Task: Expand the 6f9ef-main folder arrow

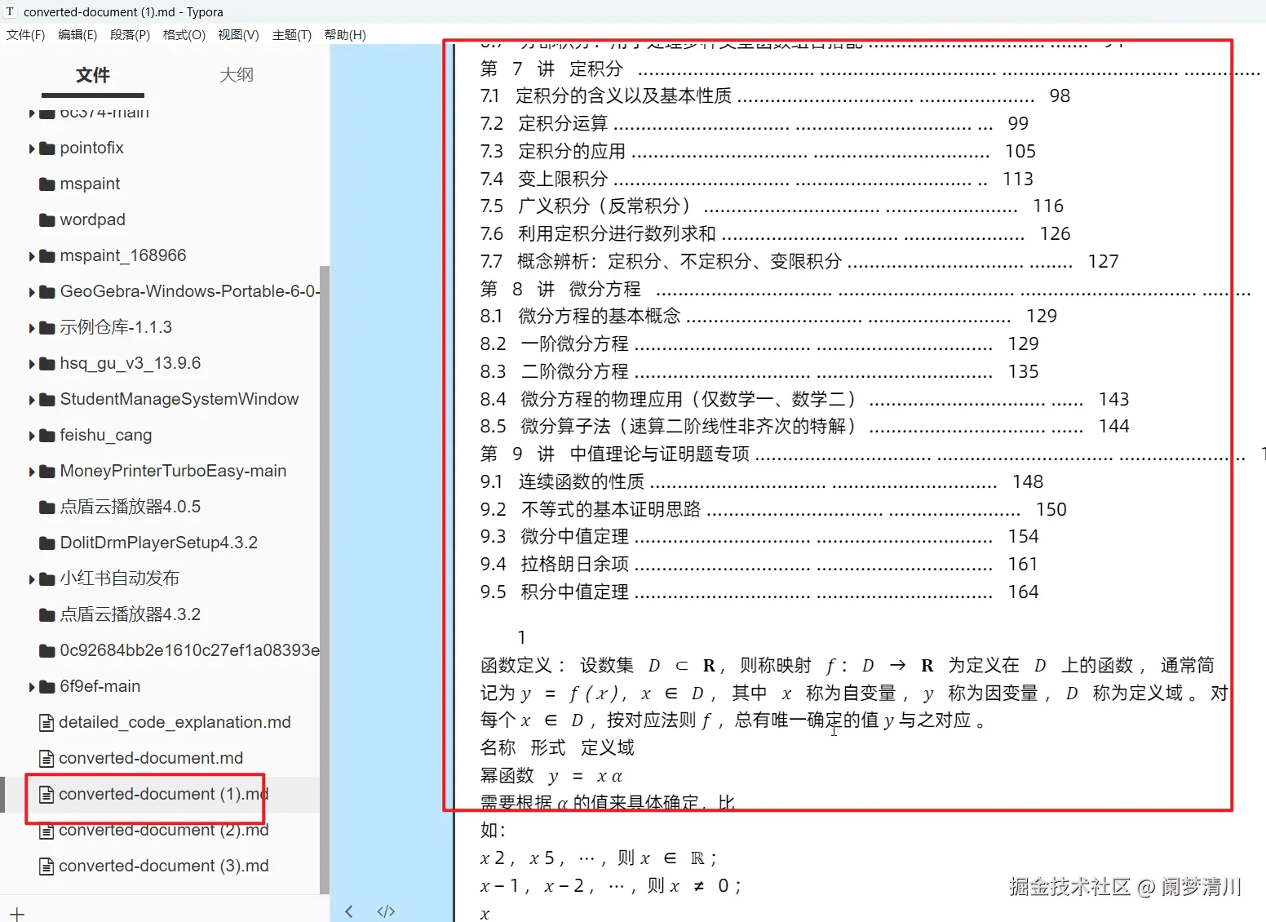Action: coord(32,687)
